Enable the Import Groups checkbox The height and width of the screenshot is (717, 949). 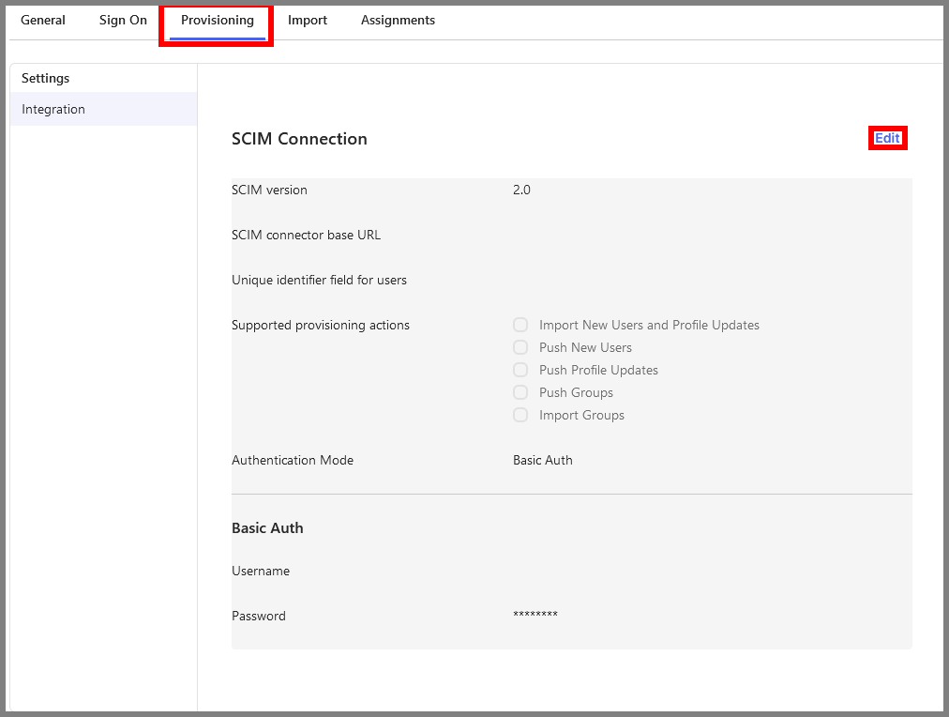point(520,415)
